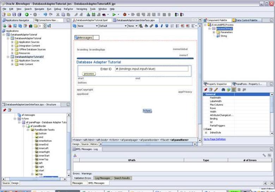The image size is (275, 192).
Task: Click the Rebuild toolbar icon
Action: click(94, 14)
